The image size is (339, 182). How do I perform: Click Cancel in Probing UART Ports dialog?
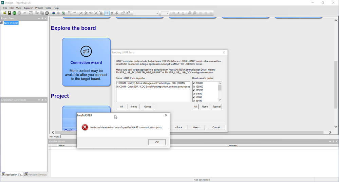coord(216,127)
